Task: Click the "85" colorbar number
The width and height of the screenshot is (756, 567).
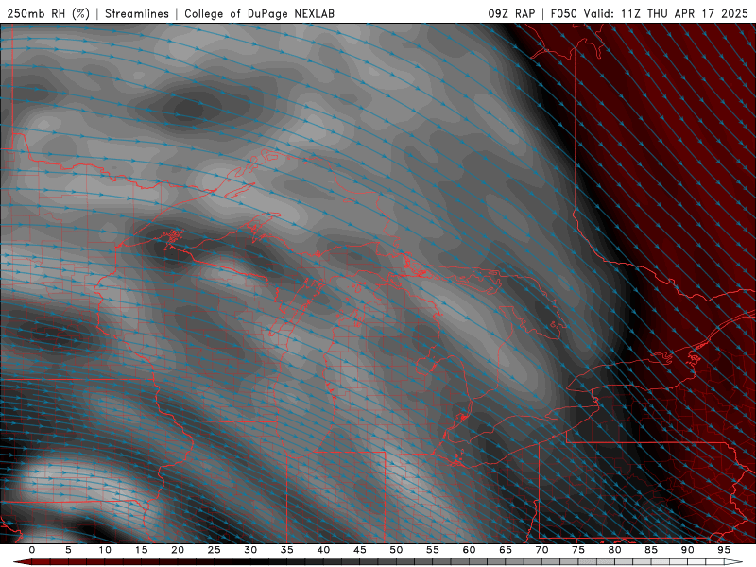Action: [651, 550]
